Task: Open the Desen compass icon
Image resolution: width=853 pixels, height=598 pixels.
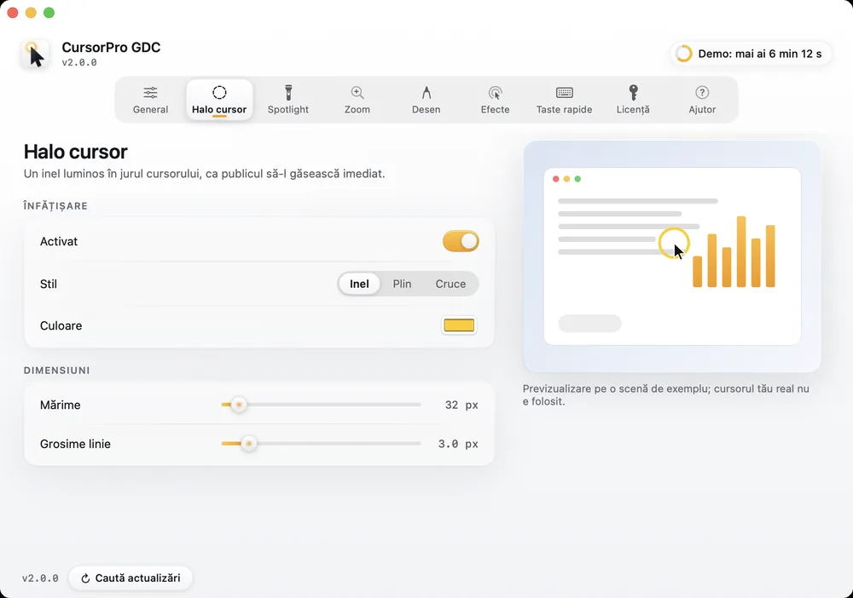Action: click(426, 92)
